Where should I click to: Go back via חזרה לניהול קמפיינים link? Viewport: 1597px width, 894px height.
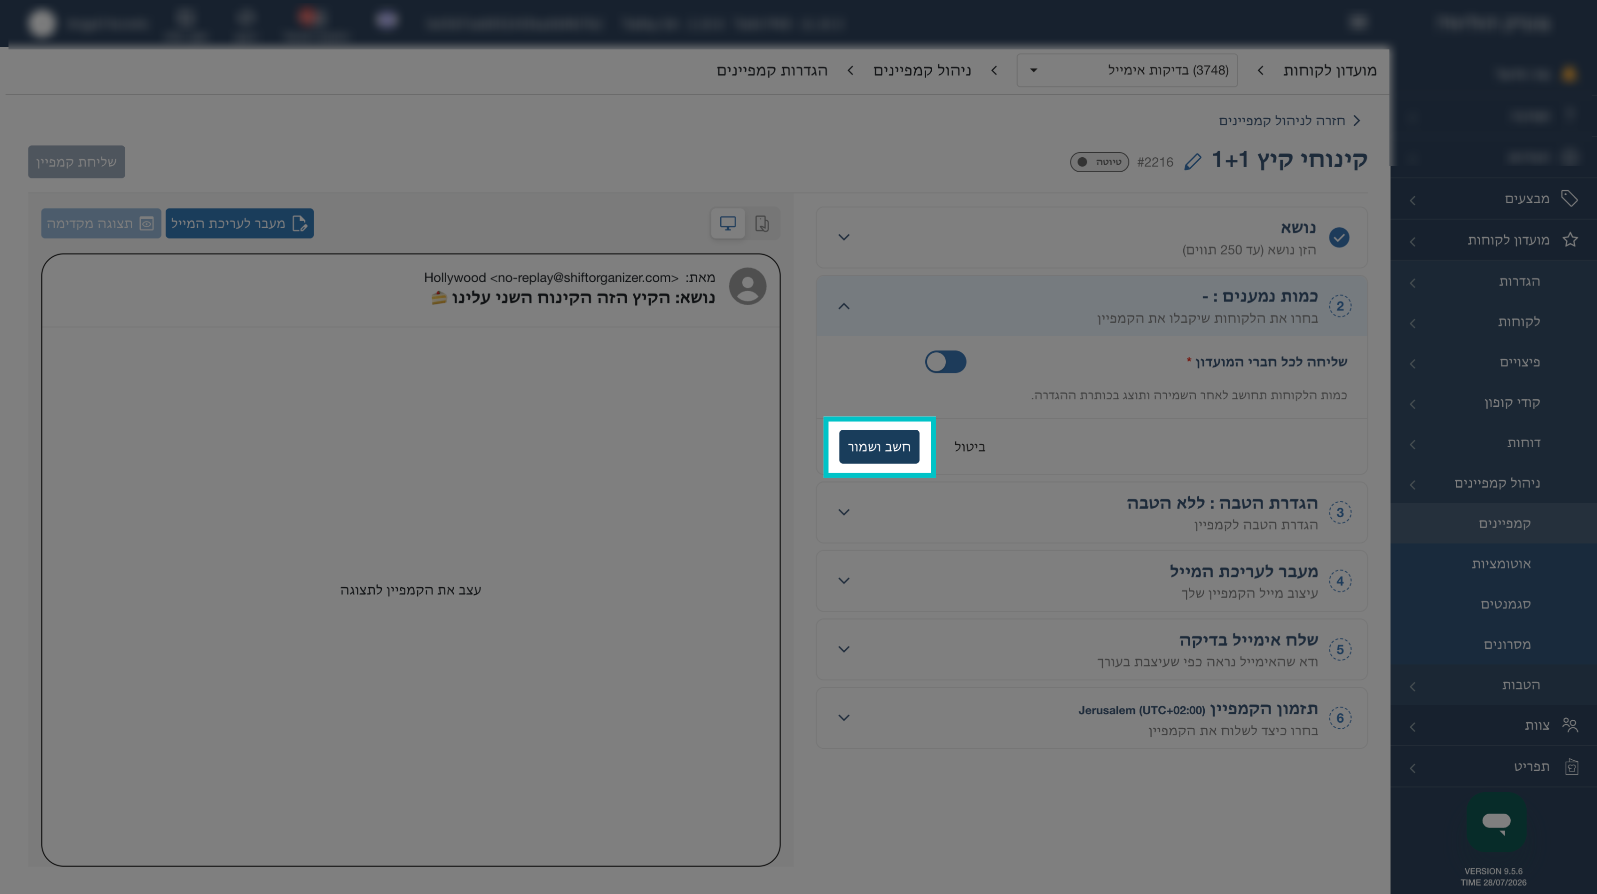click(1290, 120)
